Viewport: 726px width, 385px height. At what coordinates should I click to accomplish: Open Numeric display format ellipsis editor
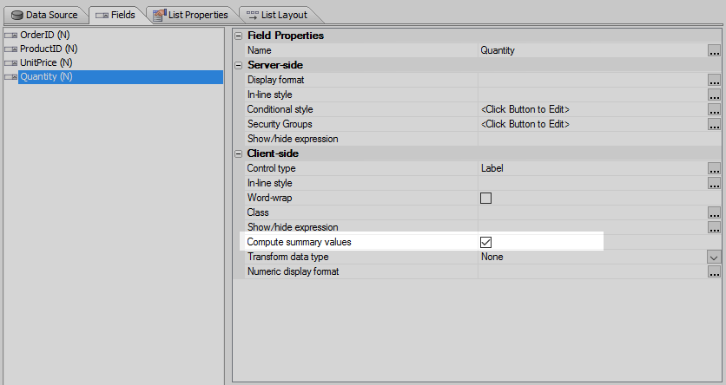pos(714,271)
